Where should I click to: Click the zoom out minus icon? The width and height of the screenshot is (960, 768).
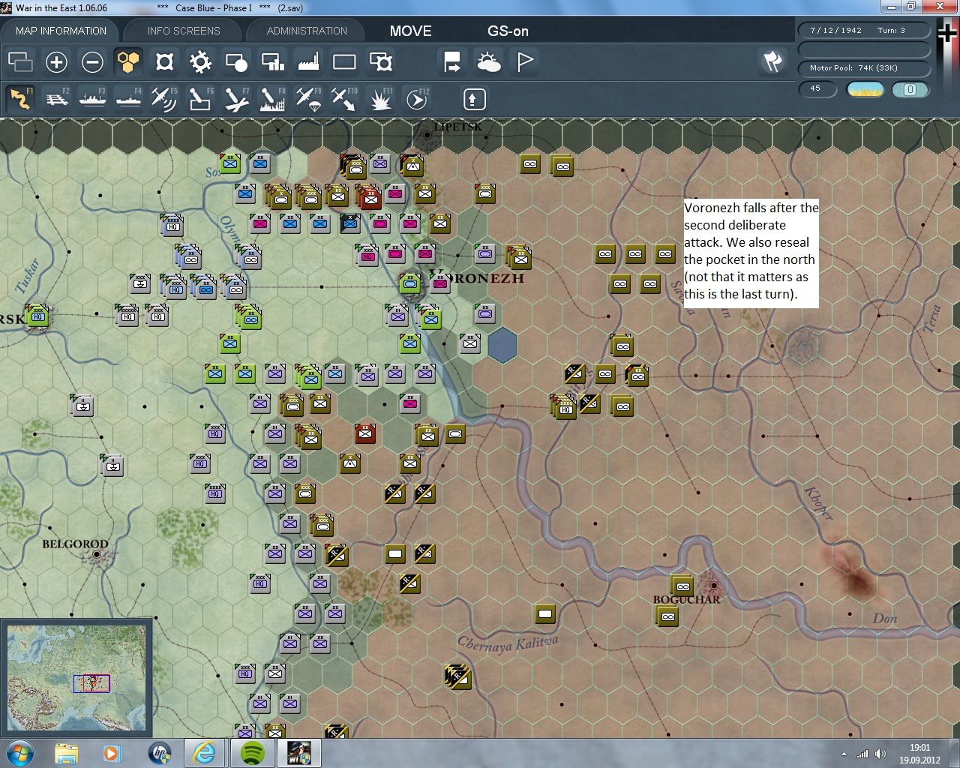[92, 61]
